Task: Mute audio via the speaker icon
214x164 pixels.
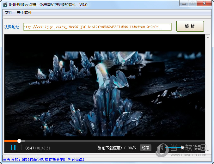Action: pyautogui.click(x=161, y=148)
